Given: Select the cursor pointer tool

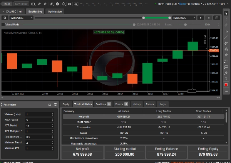Looking at the screenshot, I should (x=226, y=13).
